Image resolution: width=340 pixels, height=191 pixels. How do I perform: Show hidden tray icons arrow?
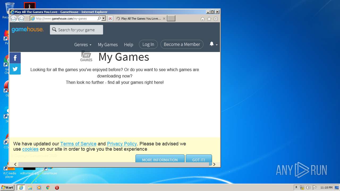296,187
